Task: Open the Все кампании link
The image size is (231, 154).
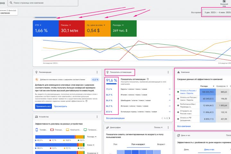Action: click(x=184, y=126)
